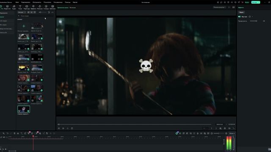
Task: Open the preview quality dropdown
Action: click(219, 8)
